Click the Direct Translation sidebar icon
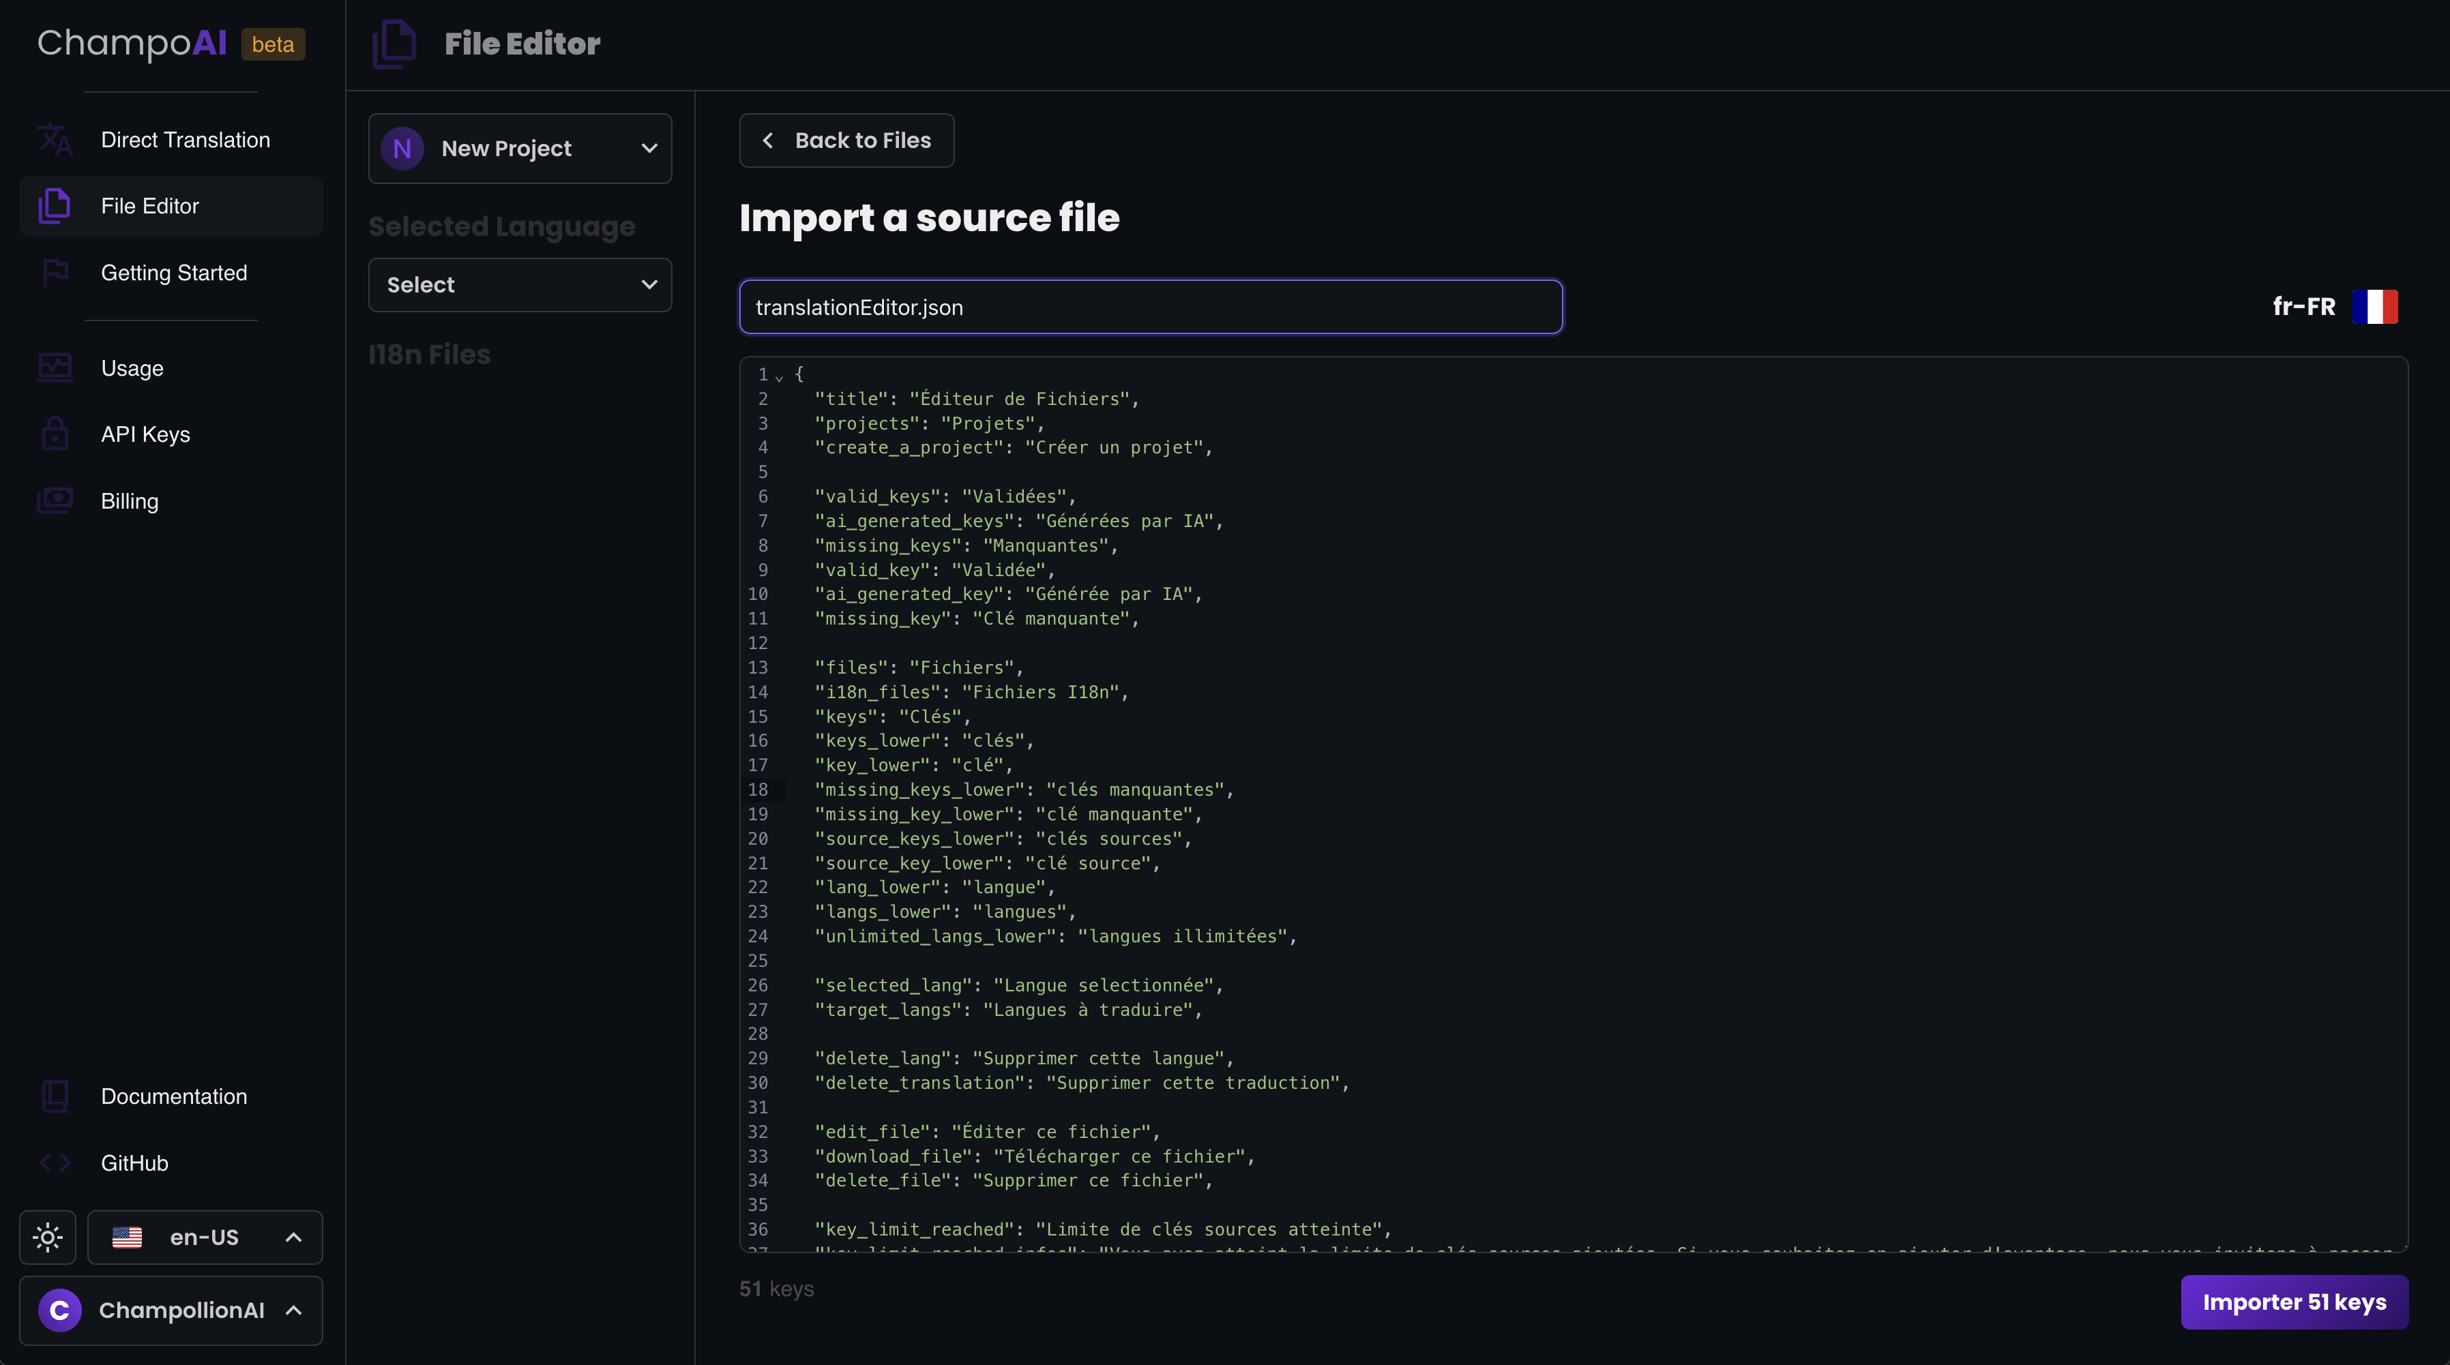This screenshot has width=2450, height=1365. pyautogui.click(x=55, y=140)
